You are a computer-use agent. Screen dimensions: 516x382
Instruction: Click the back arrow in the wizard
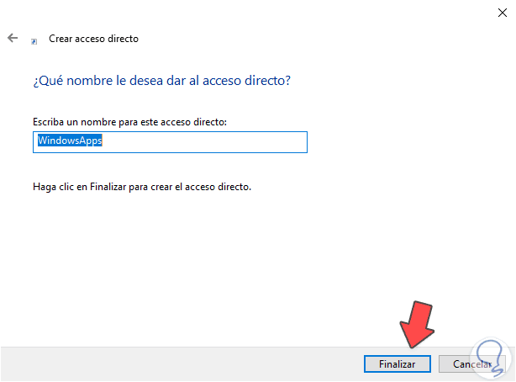13,39
